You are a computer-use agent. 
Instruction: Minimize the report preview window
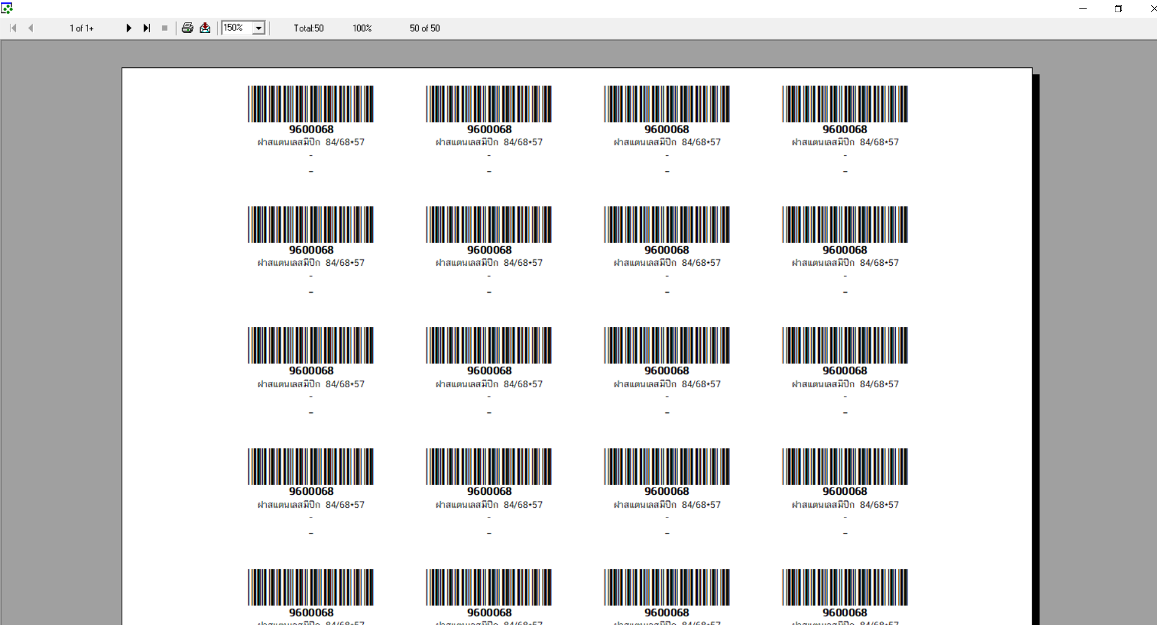[1083, 9]
